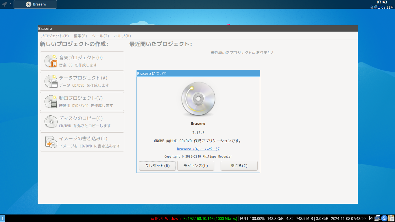Open the ツール(T) menu
Viewport: 395px width, 222px height.
(x=101, y=36)
